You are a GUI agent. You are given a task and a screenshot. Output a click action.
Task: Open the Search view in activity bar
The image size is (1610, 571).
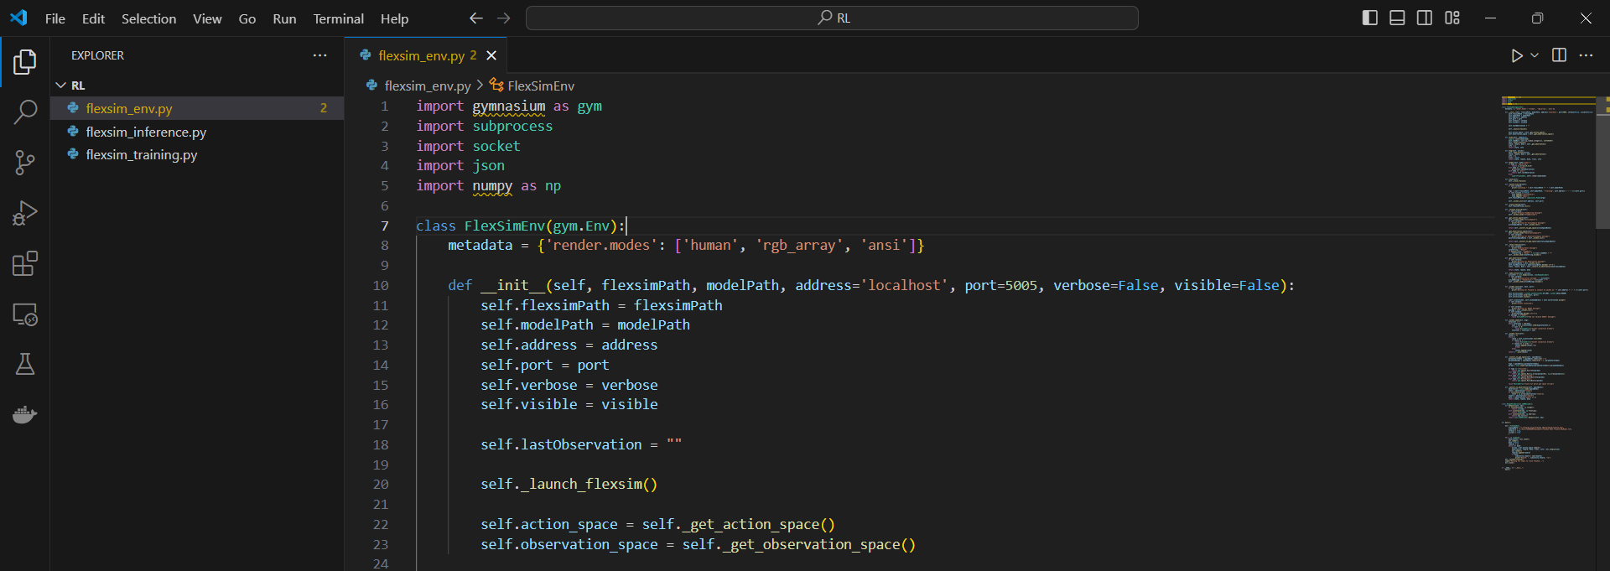click(25, 112)
